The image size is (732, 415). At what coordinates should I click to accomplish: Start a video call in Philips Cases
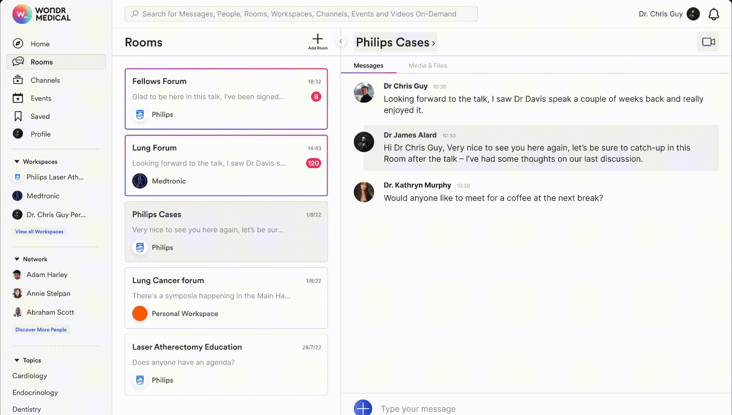(x=708, y=42)
